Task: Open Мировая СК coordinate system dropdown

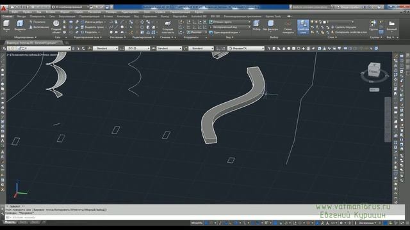Action: [x=246, y=49]
